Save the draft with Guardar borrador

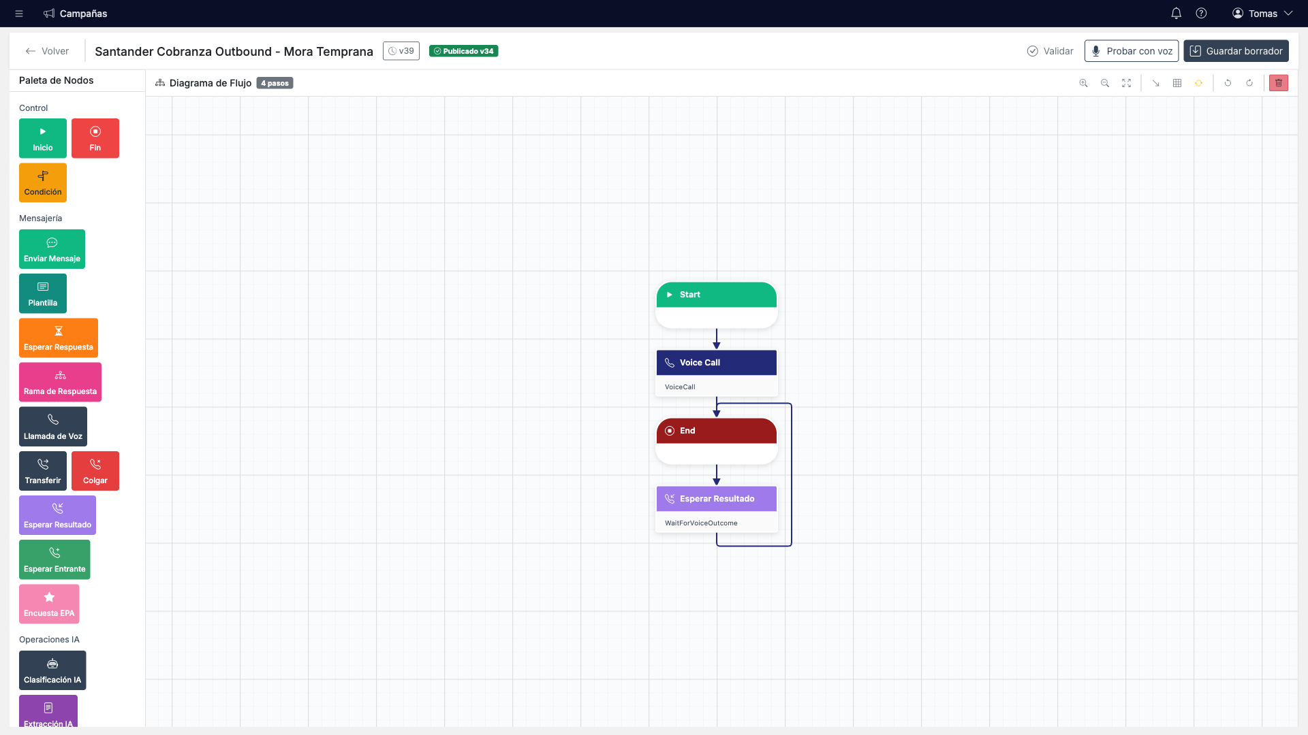[x=1236, y=51]
